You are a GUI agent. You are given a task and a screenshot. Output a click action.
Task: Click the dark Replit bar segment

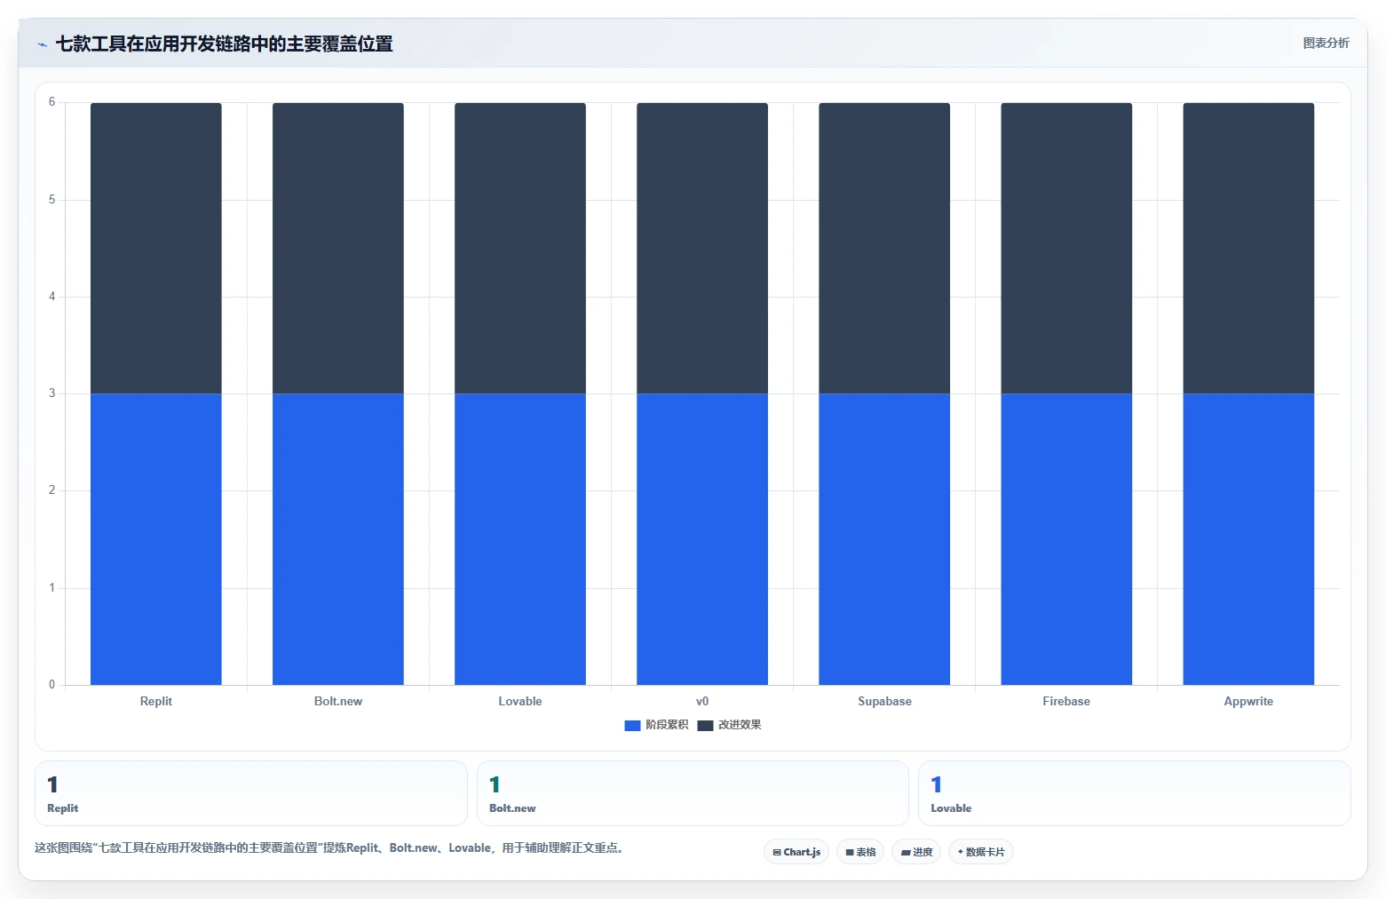click(x=156, y=248)
